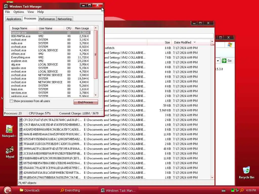
Task: Click Task Manager process list scroll-up arrow
Action: pyautogui.click(x=96, y=28)
